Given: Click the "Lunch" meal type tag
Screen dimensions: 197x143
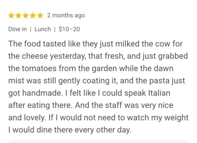Looking at the screenshot, I should pos(43,29).
